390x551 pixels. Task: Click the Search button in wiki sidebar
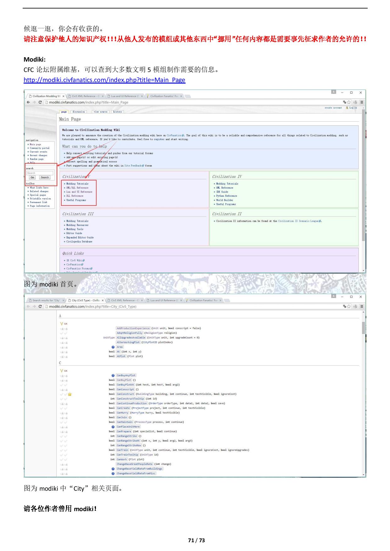(45, 177)
